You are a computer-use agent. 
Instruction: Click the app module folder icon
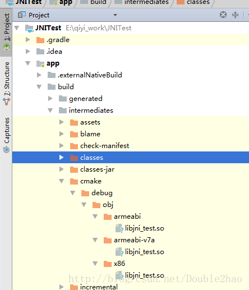tap(40, 63)
